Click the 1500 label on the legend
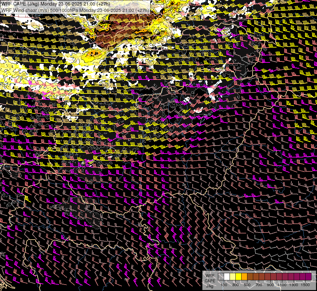This screenshot has width=317, height=291. click(305, 285)
